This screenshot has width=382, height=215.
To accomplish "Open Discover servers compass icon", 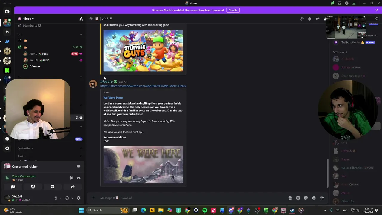I will click(7, 148).
